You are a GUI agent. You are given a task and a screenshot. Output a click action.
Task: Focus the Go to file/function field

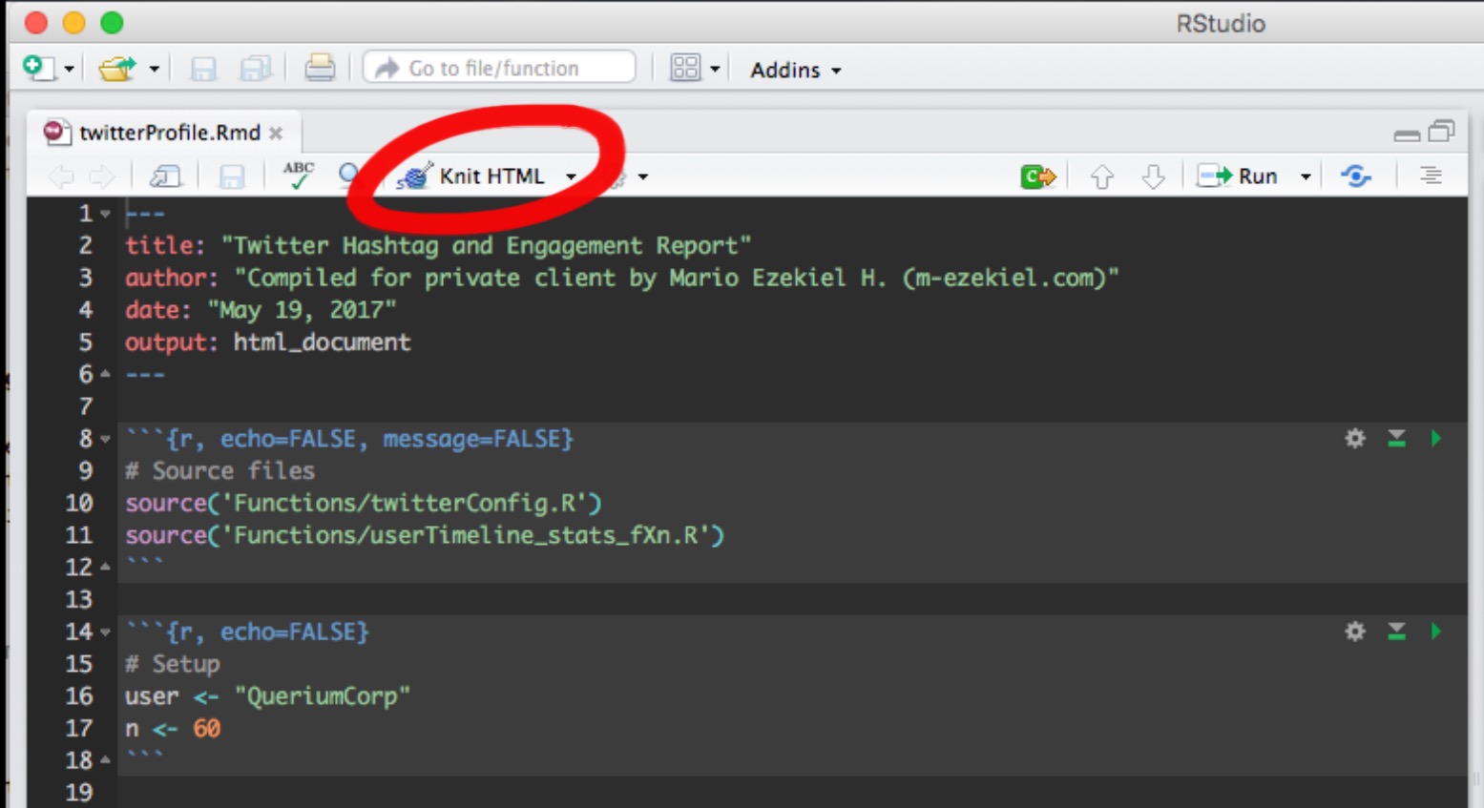point(499,68)
